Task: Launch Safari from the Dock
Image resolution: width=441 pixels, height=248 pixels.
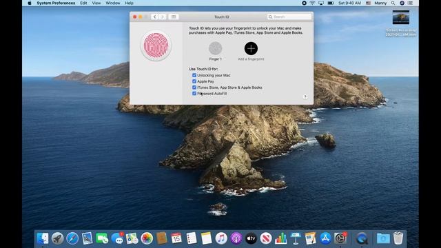Action: pos(72,238)
